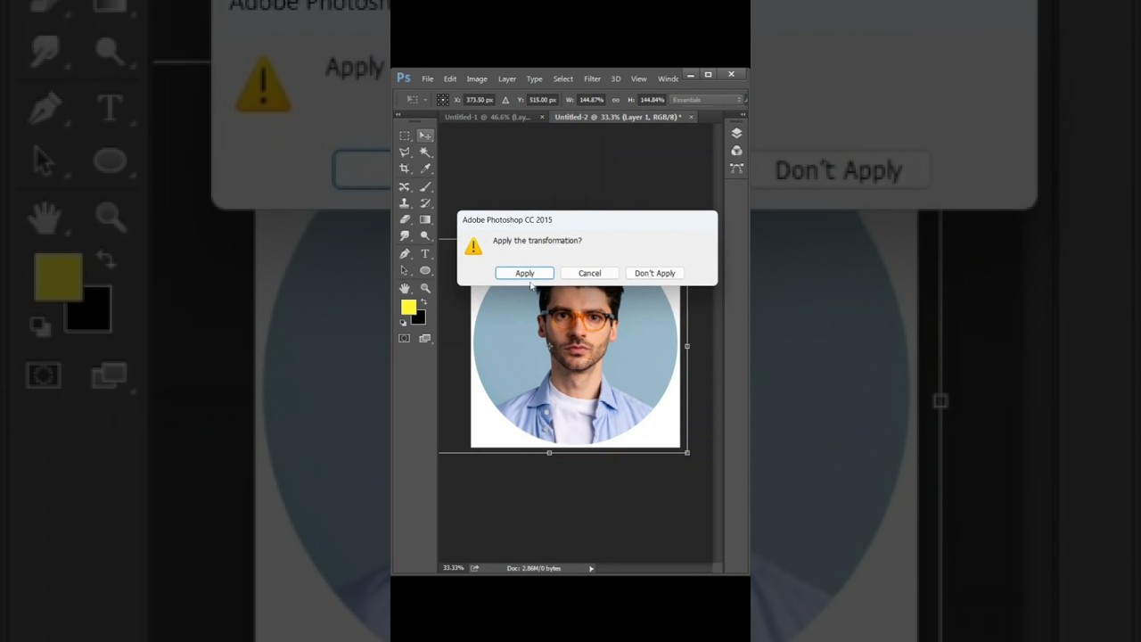The height and width of the screenshot is (642, 1141).
Task: Select the Pen tool
Action: 405,254
